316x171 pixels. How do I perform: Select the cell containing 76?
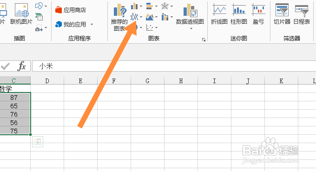click(x=15, y=114)
